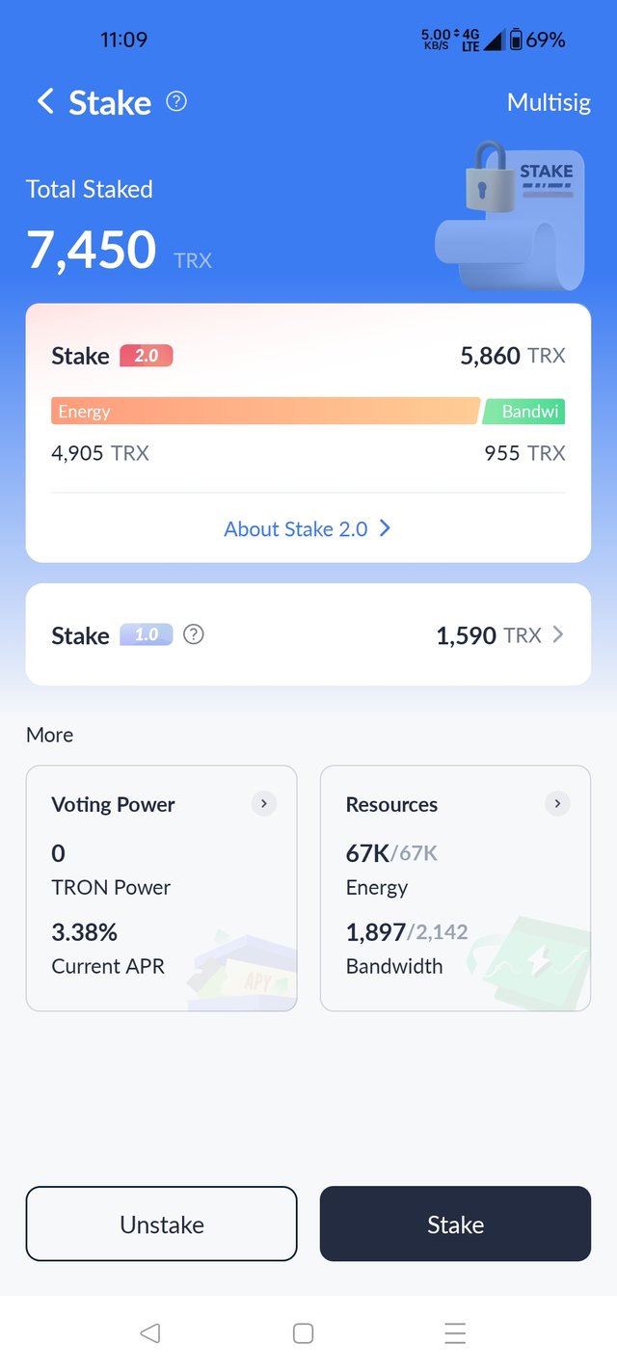Tap the Stake 1.0 purple version badge
Viewport: 617px width, 1371px height.
tap(147, 634)
